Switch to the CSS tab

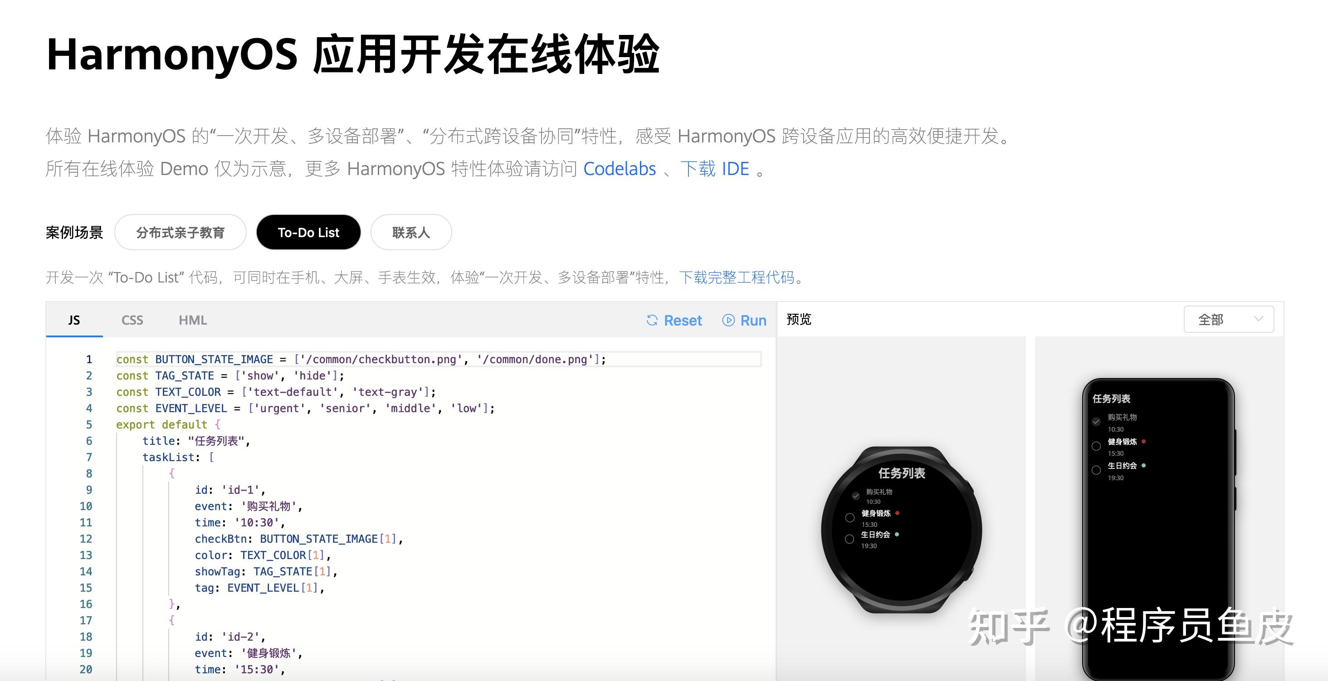[x=132, y=320]
